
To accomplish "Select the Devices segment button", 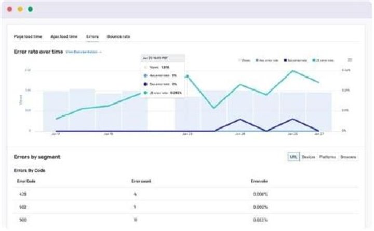I will pyautogui.click(x=309, y=157).
